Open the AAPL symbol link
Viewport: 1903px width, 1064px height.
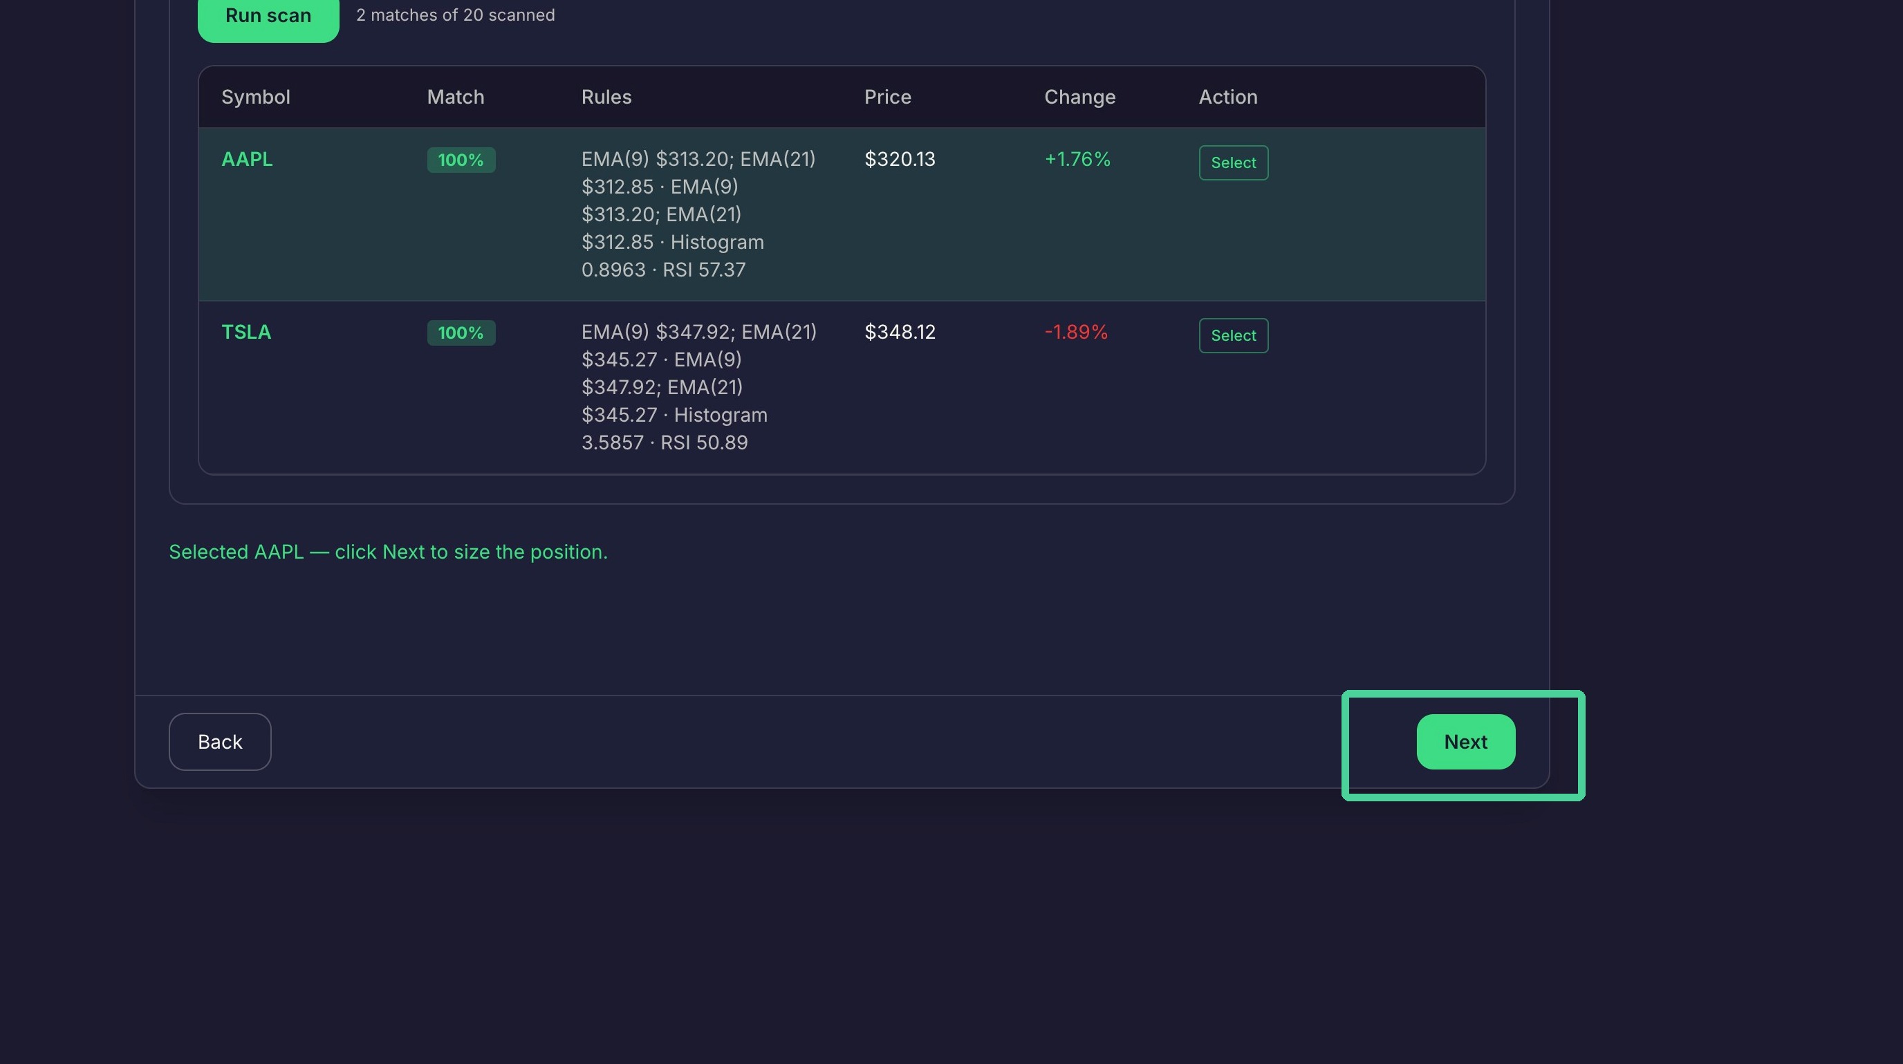point(247,159)
